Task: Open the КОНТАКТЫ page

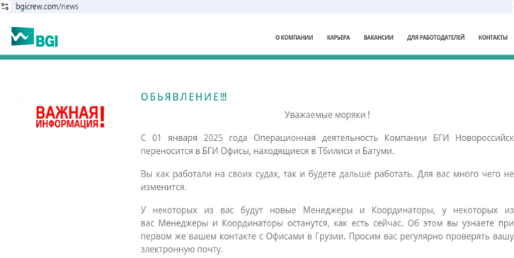Action: tap(493, 38)
